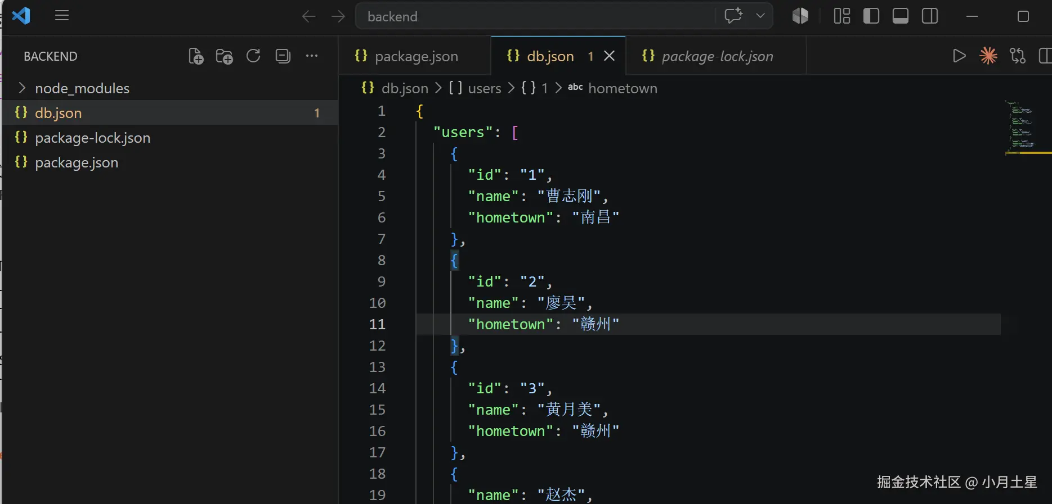Create a new folder in Explorer
This screenshot has width=1052, height=504.
pos(224,56)
